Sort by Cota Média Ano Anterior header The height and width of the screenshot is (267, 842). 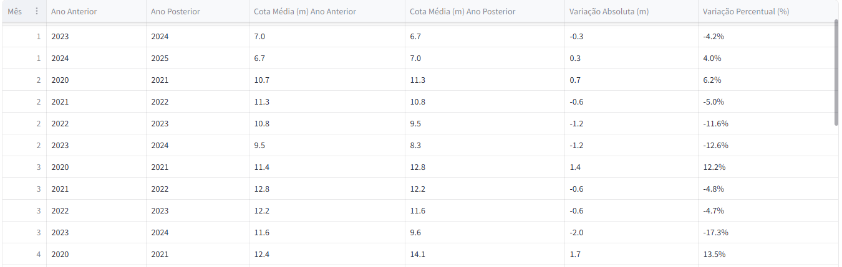(x=304, y=11)
